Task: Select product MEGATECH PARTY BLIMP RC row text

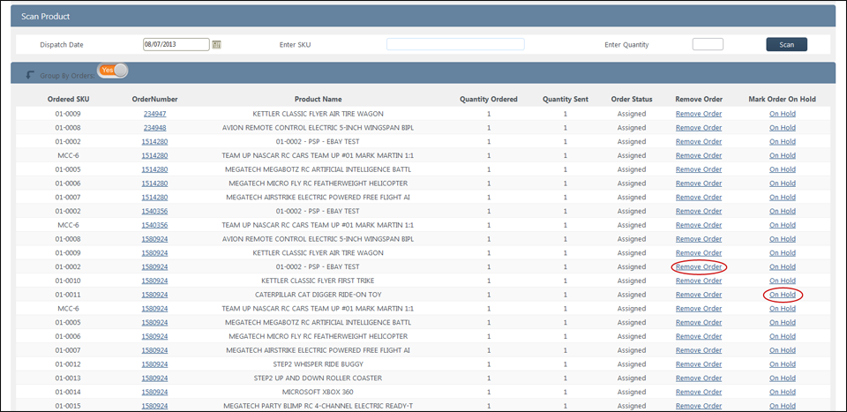Action: (x=319, y=406)
